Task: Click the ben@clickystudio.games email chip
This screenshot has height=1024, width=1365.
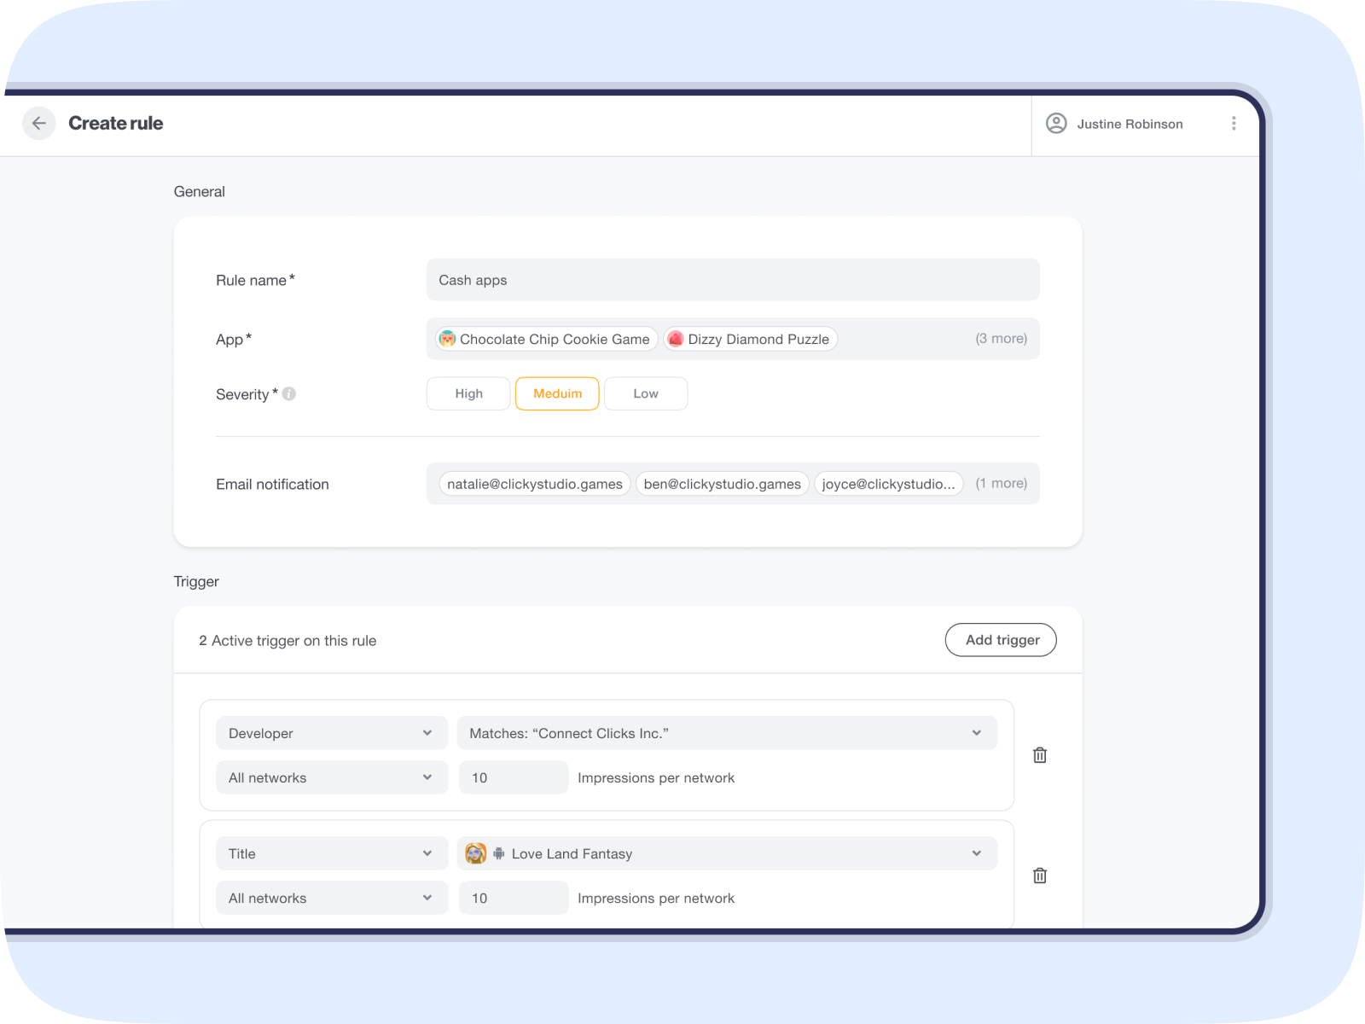Action: tap(722, 484)
